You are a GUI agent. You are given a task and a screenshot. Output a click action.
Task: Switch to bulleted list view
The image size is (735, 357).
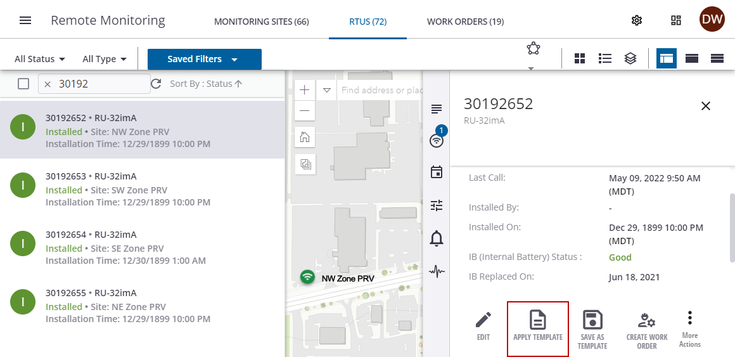pyautogui.click(x=605, y=59)
